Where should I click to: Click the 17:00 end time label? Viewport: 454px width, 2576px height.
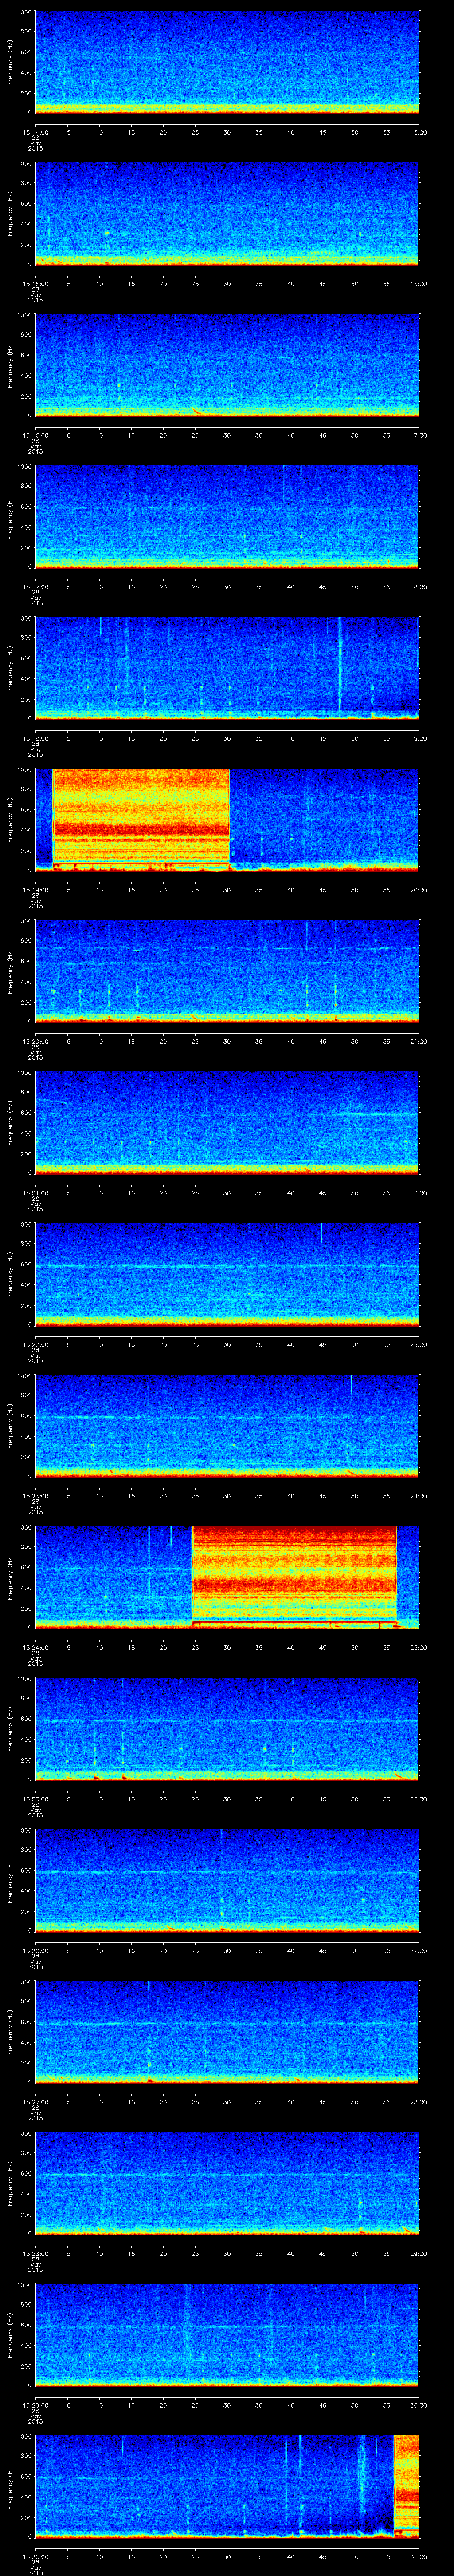click(418, 435)
